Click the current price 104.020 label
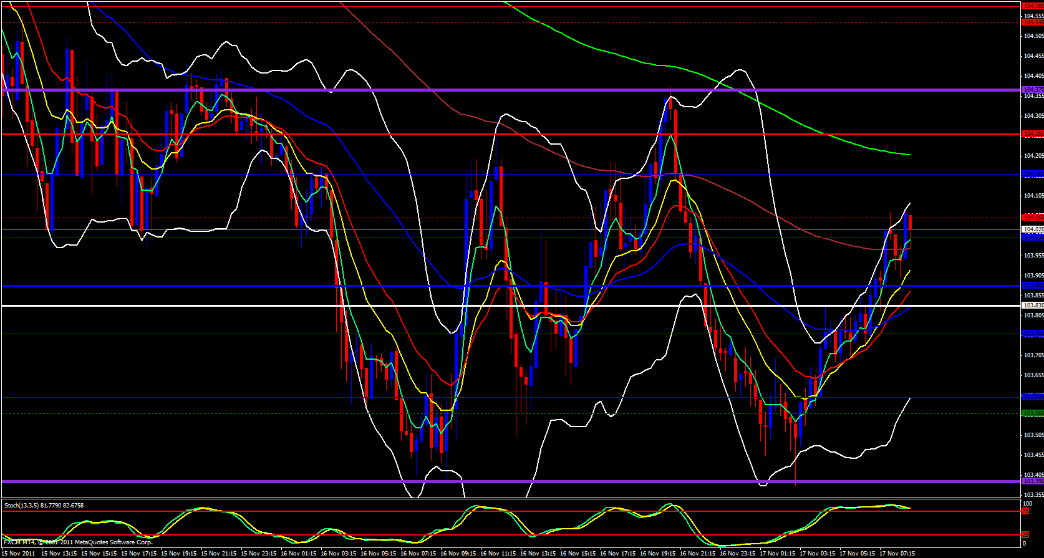 tap(1032, 229)
